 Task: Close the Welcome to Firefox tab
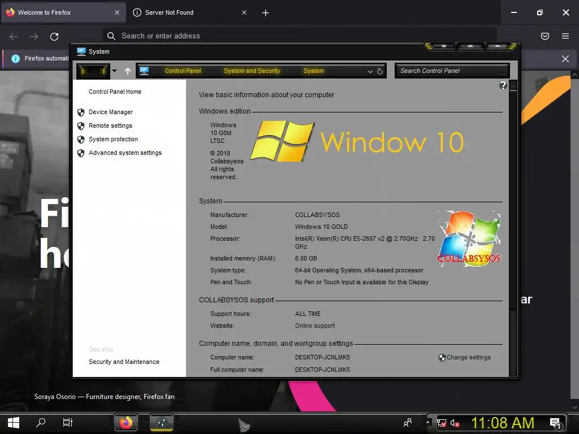point(116,12)
